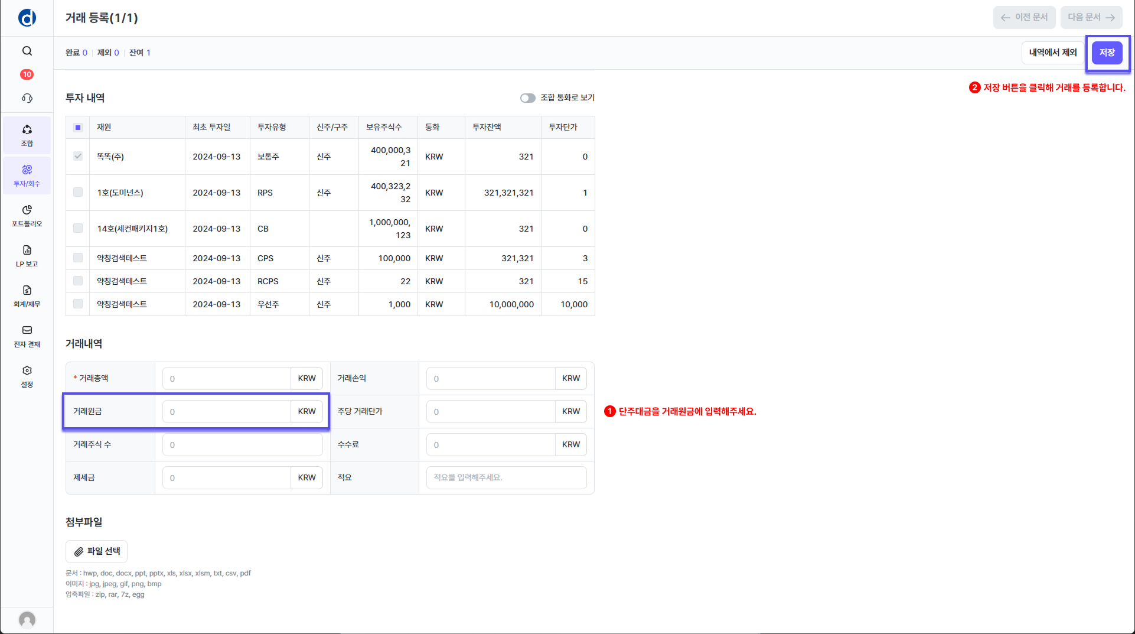This screenshot has width=1135, height=634.
Task: Click the user profile avatar
Action: pyautogui.click(x=27, y=619)
